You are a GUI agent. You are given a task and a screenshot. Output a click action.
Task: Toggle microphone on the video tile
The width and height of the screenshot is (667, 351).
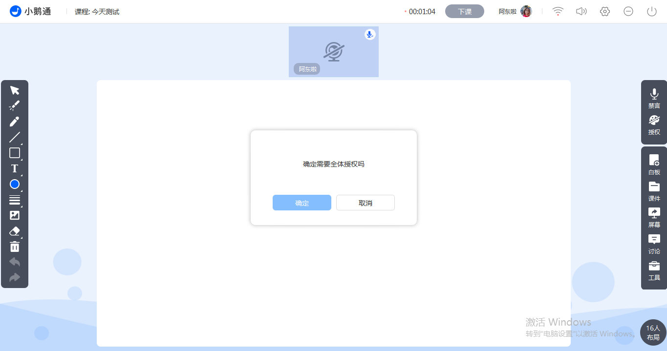[370, 34]
